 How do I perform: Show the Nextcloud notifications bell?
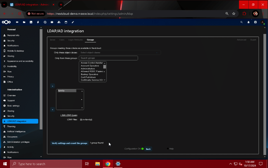click(248, 22)
